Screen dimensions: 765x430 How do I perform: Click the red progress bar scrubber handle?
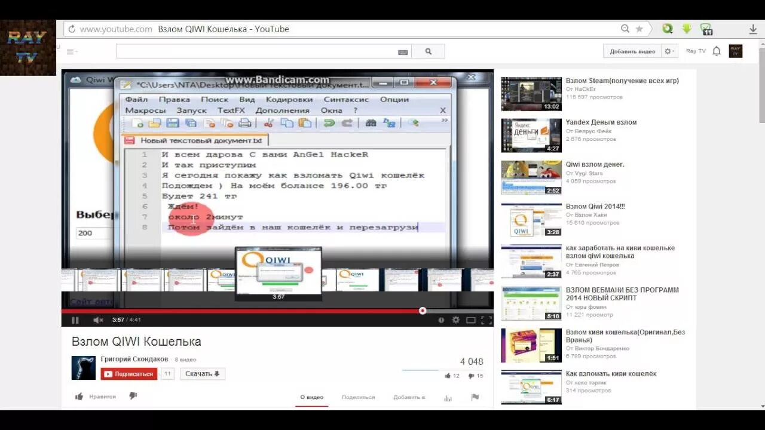(x=423, y=311)
